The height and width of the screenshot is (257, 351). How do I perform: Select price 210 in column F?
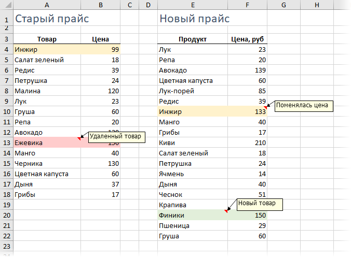[247, 142]
